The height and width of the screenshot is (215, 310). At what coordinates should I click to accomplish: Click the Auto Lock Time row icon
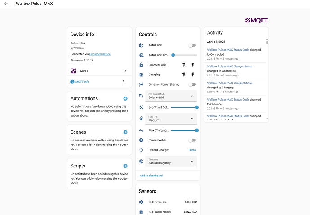(x=141, y=55)
